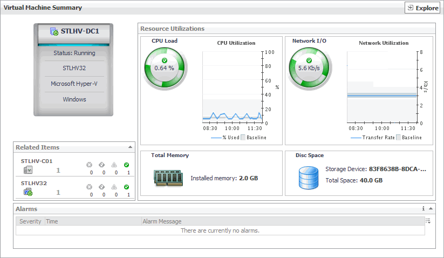Click the Network chart Baseline legend swatch
444x258 pixels.
click(x=398, y=137)
